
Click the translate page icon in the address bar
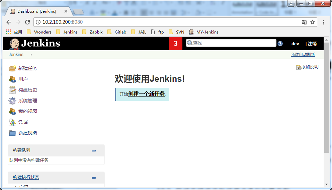click(304, 22)
